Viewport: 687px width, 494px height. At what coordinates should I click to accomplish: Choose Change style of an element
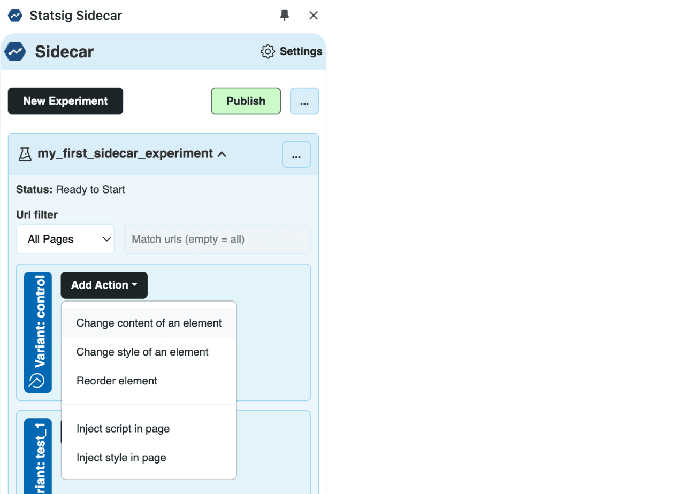point(149,352)
